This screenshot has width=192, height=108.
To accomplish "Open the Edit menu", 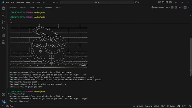I will pos(12,2).
